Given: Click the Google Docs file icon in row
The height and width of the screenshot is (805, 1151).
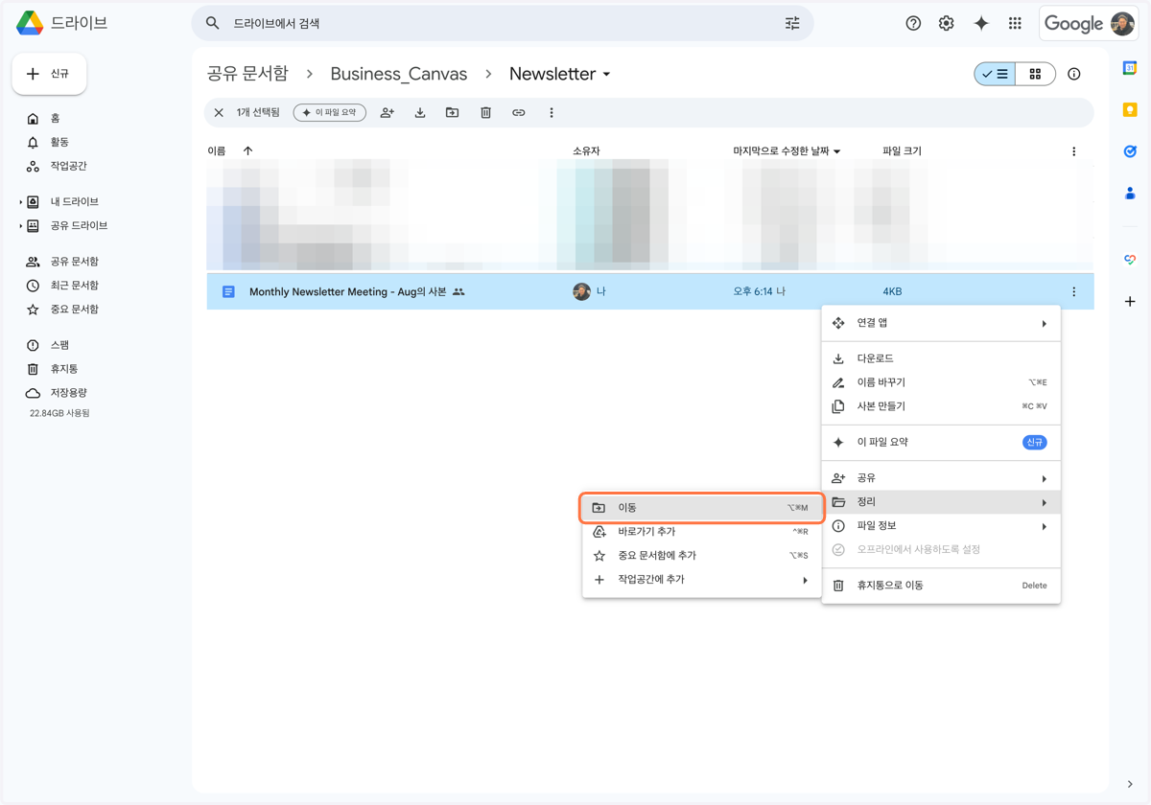Looking at the screenshot, I should point(228,291).
